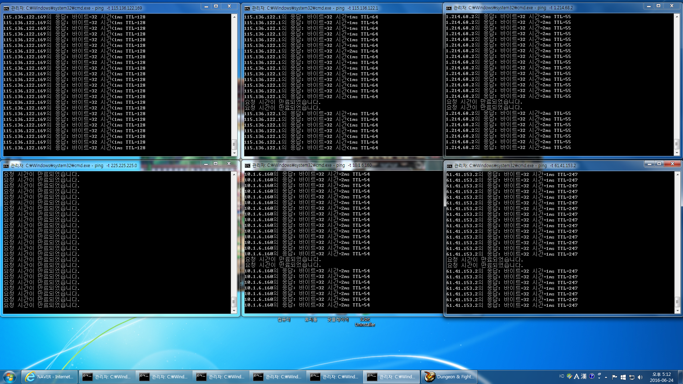Click the scroll down arrow in the 225.225.225.0 window
This screenshot has width=683, height=384.
coord(234,311)
